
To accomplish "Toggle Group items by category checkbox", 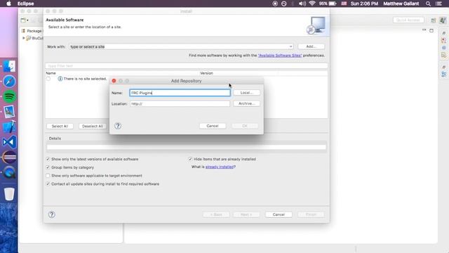I will (x=48, y=167).
